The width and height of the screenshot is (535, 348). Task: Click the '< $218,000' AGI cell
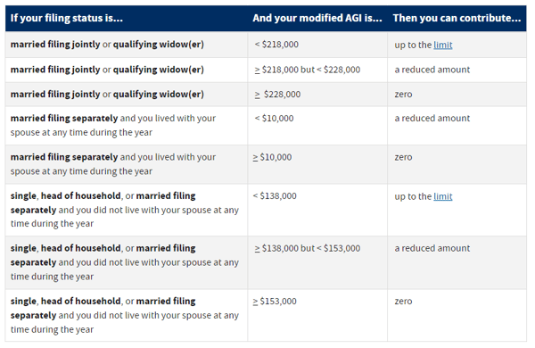[276, 45]
